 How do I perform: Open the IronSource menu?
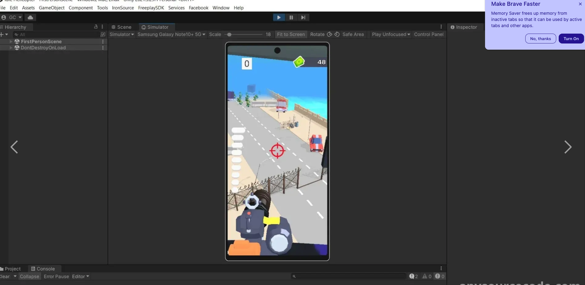(123, 8)
